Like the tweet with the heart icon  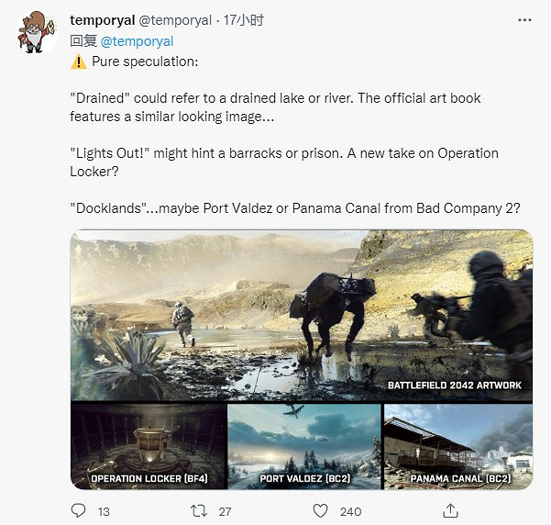coord(320,511)
